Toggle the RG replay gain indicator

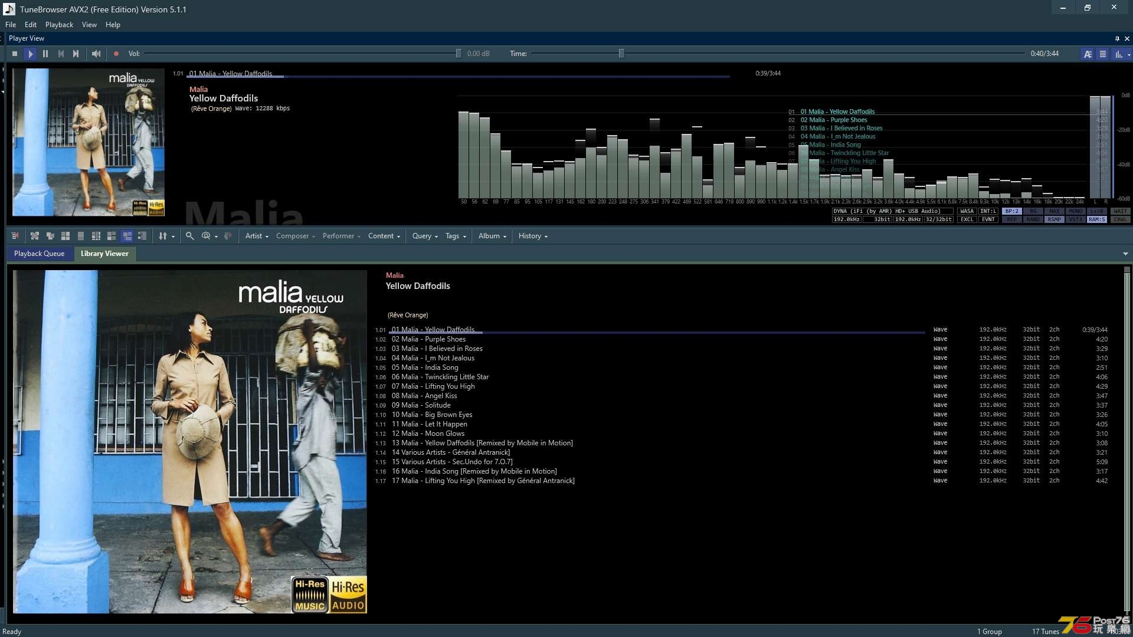(1033, 211)
